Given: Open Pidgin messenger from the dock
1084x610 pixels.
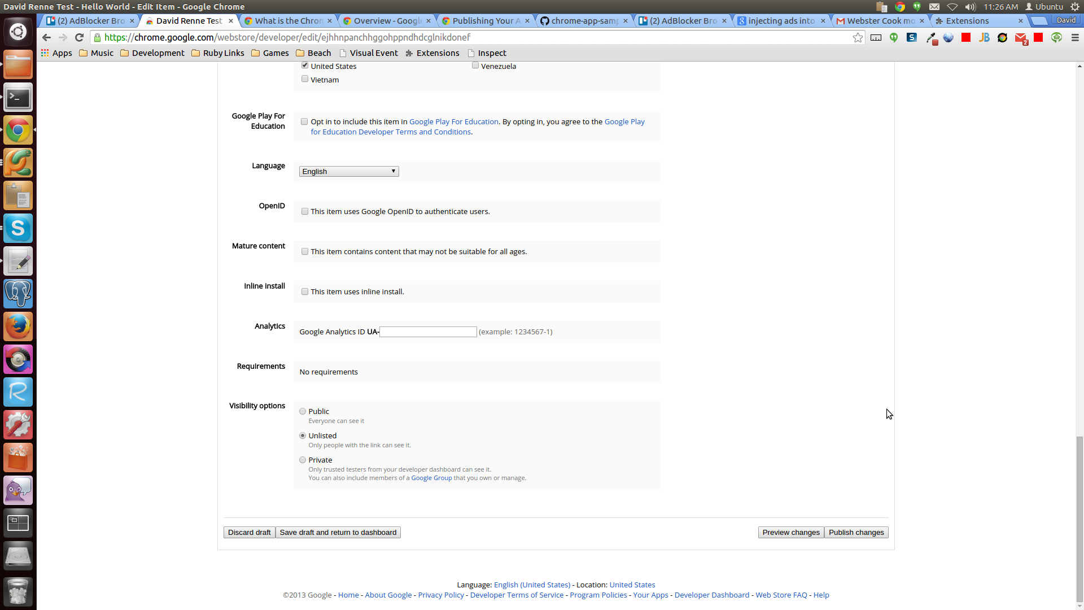Looking at the screenshot, I should click(18, 491).
